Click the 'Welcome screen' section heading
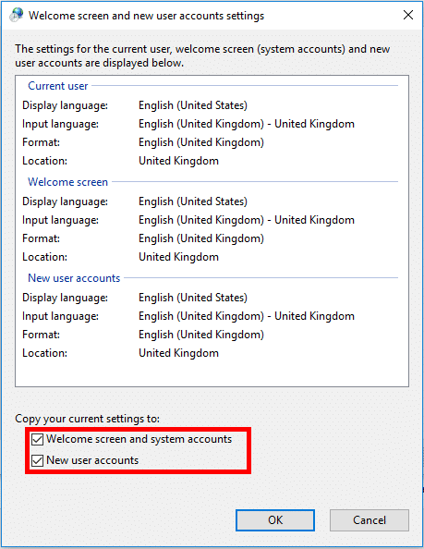 67,182
